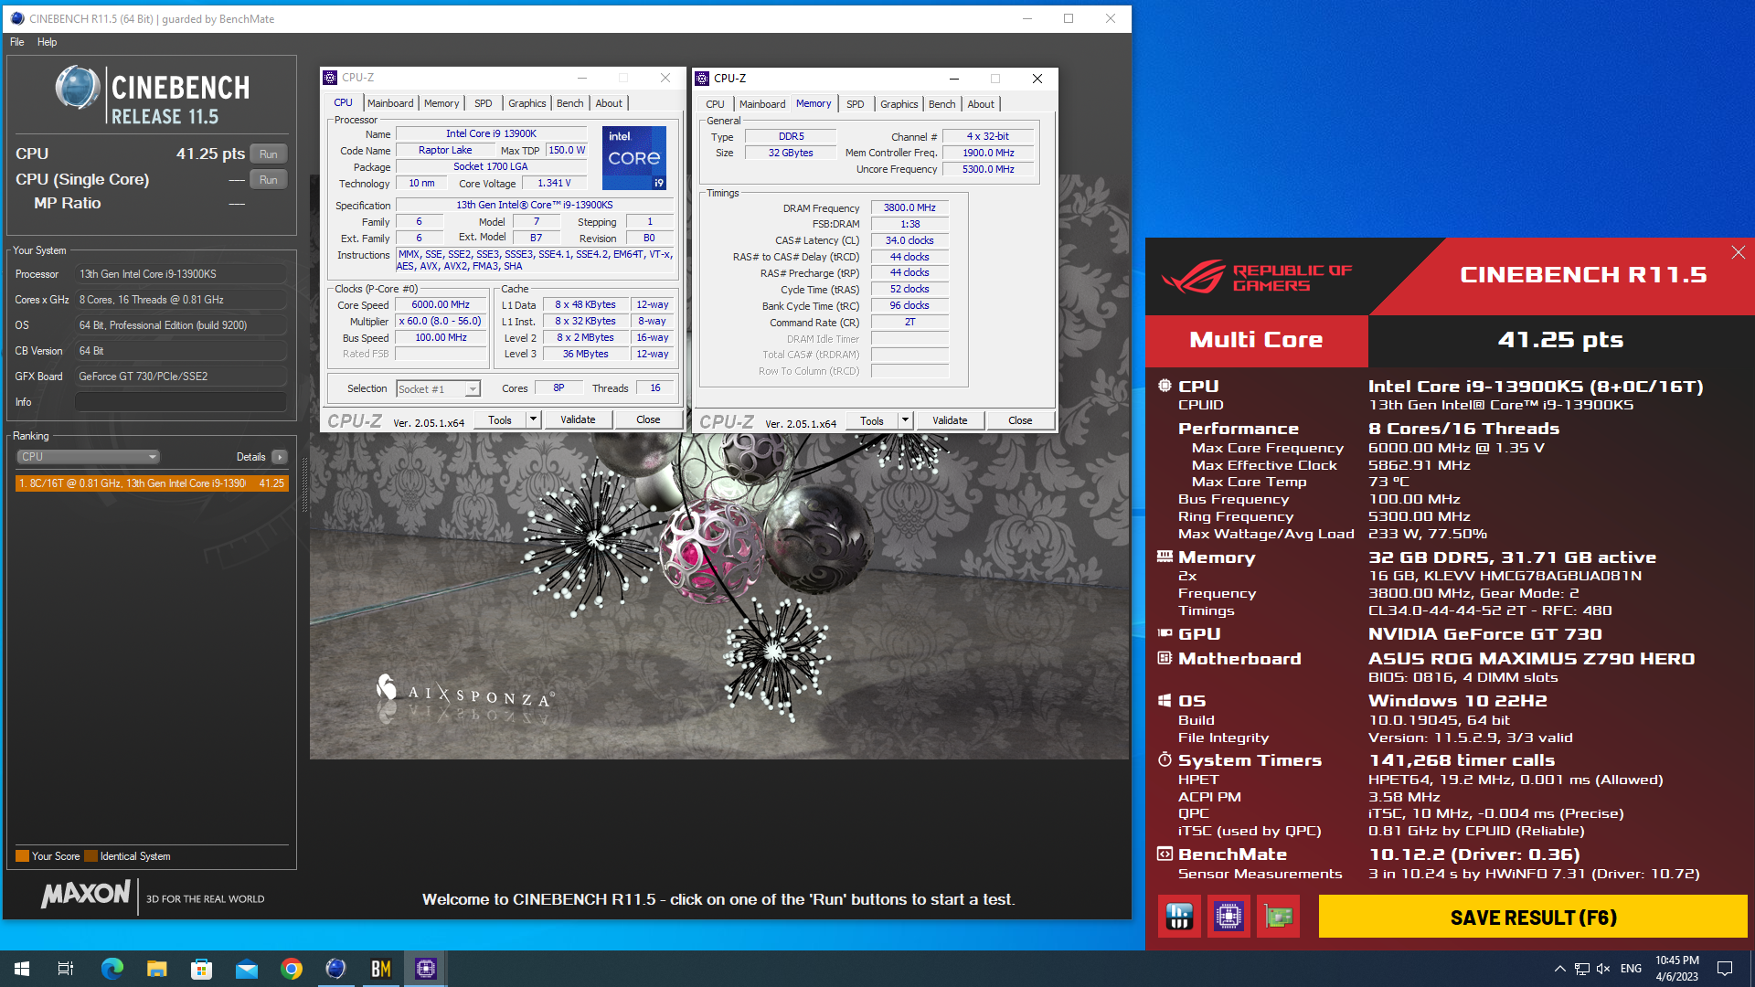Open Microsoft Store from taskbar
The image size is (1755, 987).
click(x=201, y=969)
